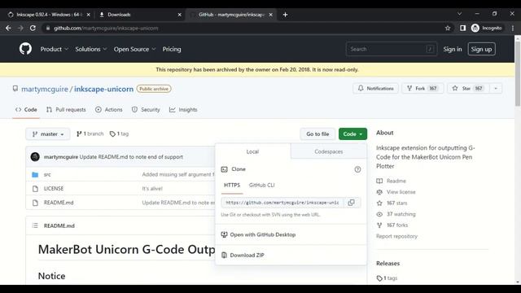Image resolution: width=521 pixels, height=293 pixels.
Task: Fork the repository with Fork button
Action: 422,89
